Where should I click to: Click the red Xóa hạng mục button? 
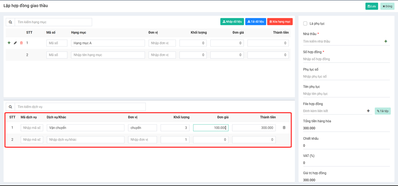(280, 22)
